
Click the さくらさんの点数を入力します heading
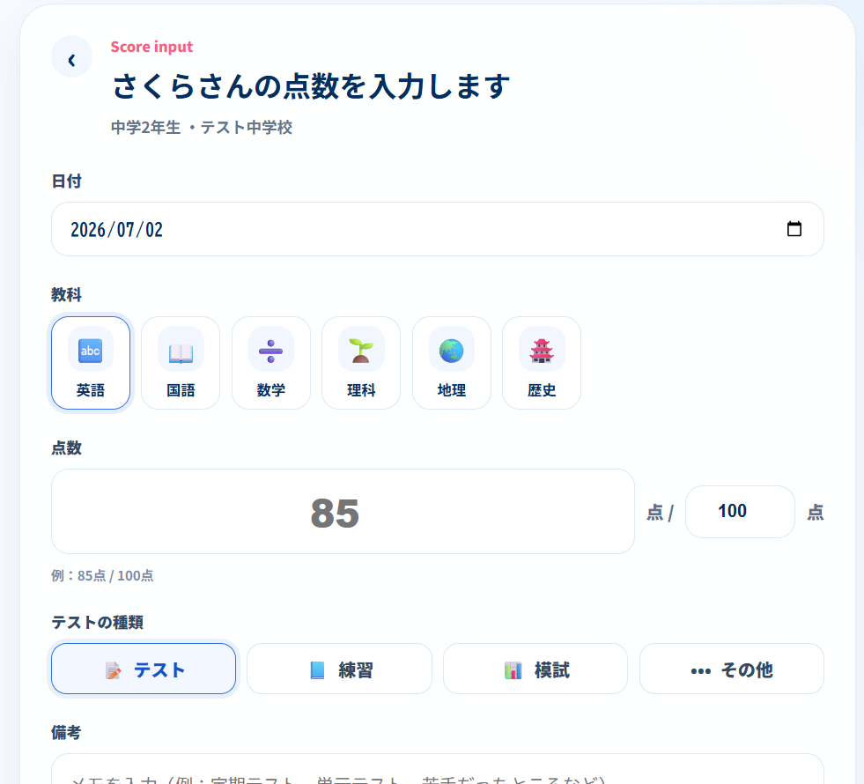pos(311,86)
